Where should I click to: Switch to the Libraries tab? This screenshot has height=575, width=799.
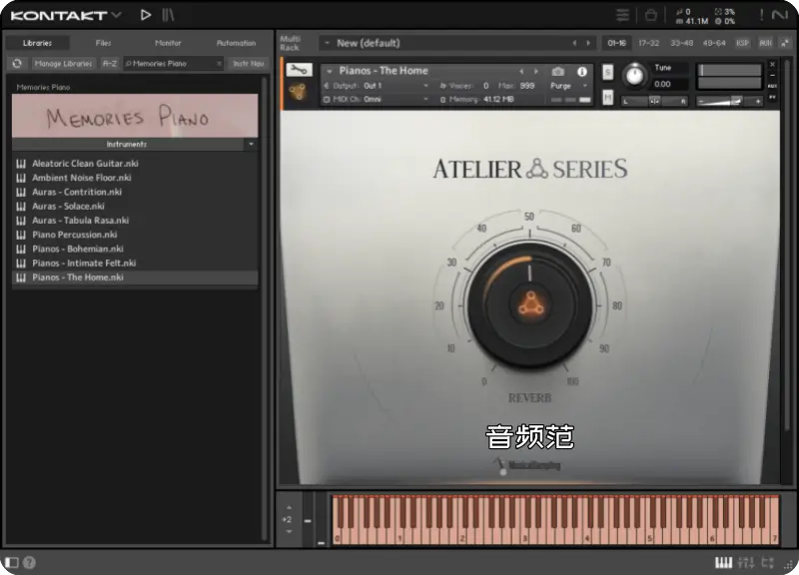click(37, 43)
